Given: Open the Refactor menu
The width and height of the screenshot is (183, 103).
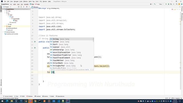Looking at the screenshot, I should coord(25,1).
